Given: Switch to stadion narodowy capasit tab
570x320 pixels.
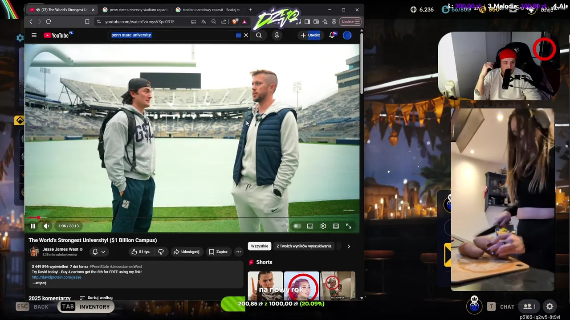Looking at the screenshot, I should [208, 10].
